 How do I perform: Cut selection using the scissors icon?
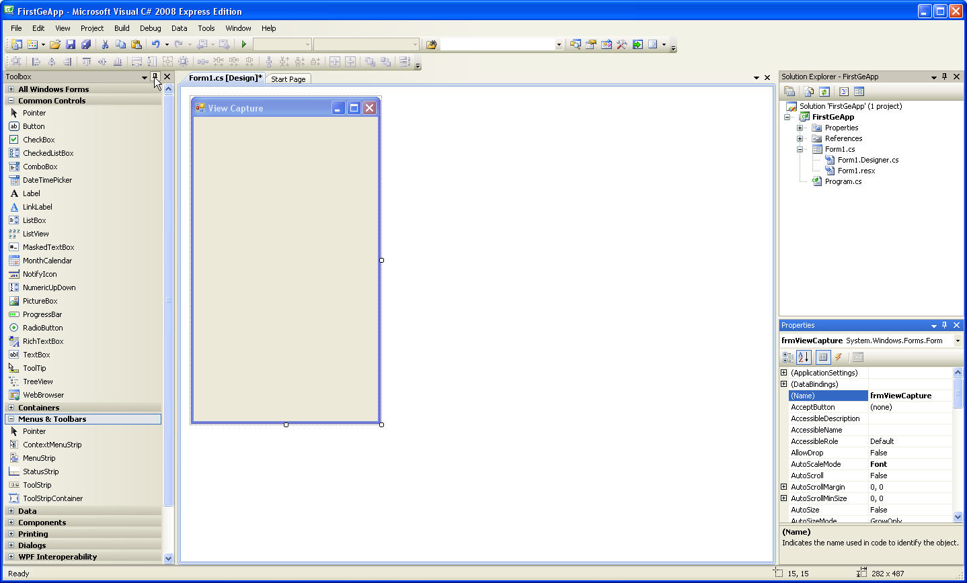coord(105,44)
